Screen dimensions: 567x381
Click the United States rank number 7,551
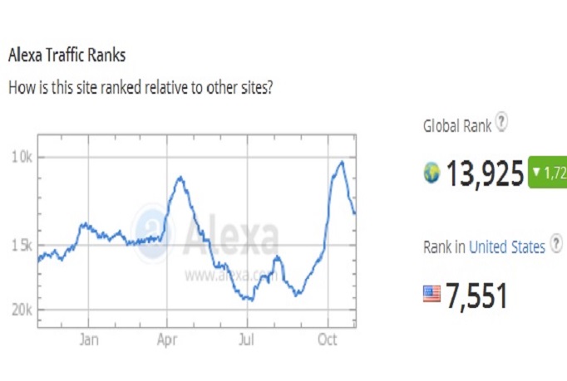click(x=475, y=295)
